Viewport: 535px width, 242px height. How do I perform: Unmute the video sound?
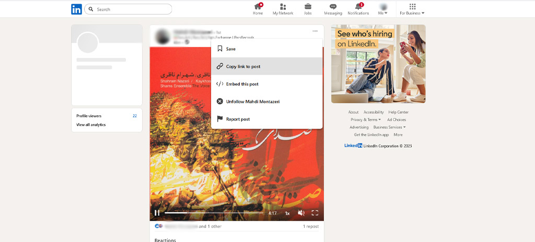coord(301,213)
